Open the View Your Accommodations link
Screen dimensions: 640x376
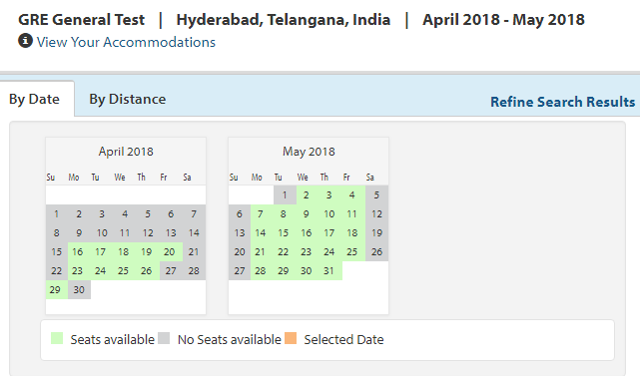[126, 42]
